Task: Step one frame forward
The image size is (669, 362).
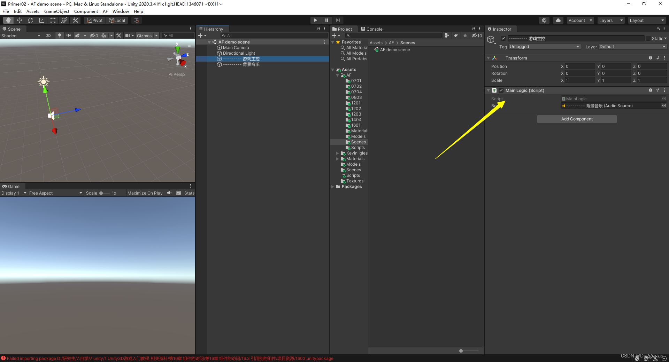Action: pyautogui.click(x=338, y=20)
